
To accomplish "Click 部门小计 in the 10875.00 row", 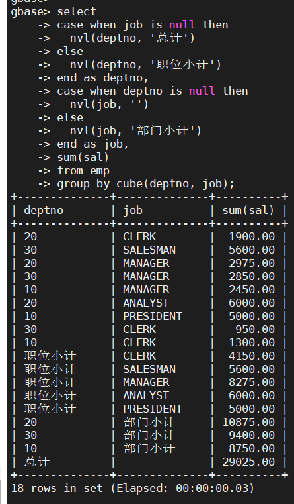I will point(149,422).
